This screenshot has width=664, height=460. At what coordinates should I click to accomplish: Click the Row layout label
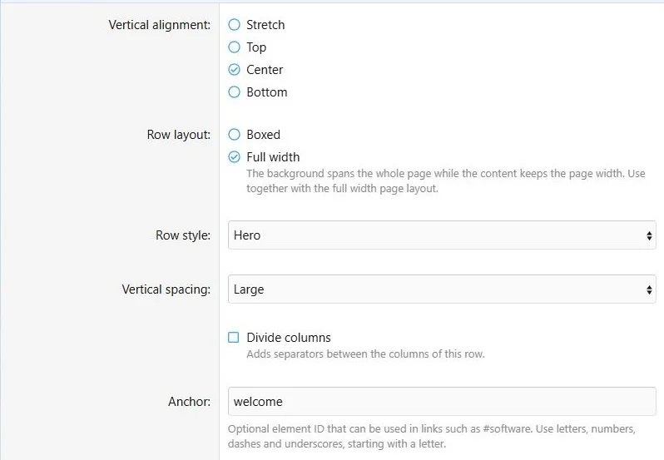[179, 135]
